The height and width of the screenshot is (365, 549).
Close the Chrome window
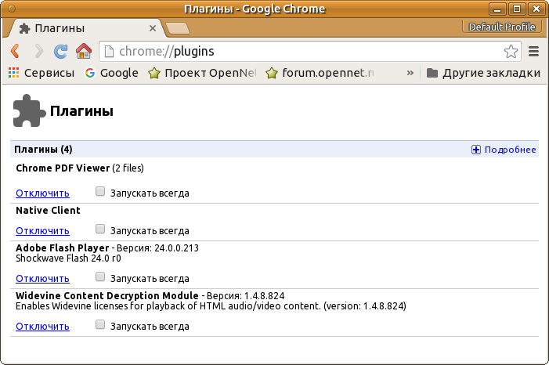536,9
